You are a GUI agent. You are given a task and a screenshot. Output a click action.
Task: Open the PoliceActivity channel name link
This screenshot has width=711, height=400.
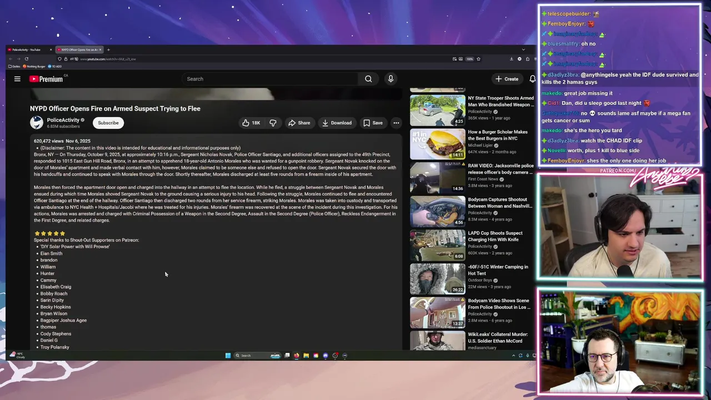[x=63, y=120]
